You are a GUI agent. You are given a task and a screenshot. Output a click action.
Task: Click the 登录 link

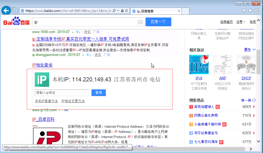[x=253, y=22]
